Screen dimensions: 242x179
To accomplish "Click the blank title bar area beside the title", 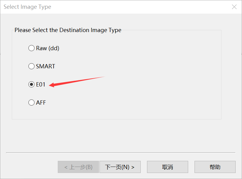I will coord(136,7).
